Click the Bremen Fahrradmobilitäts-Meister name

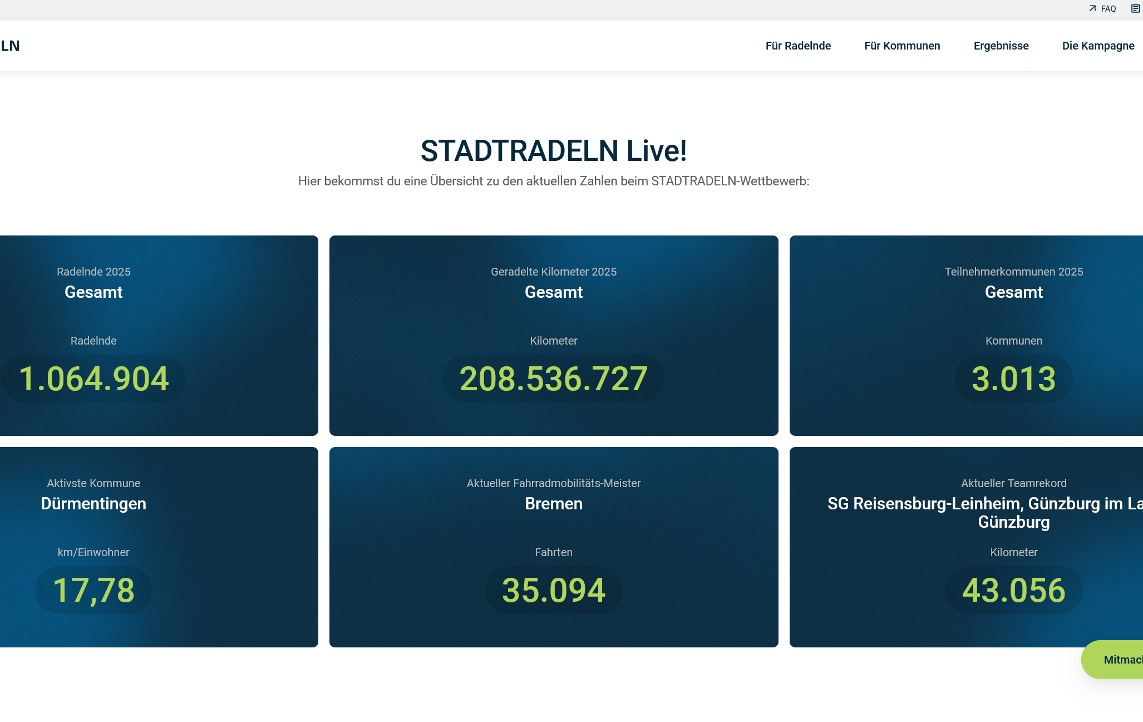tap(554, 503)
